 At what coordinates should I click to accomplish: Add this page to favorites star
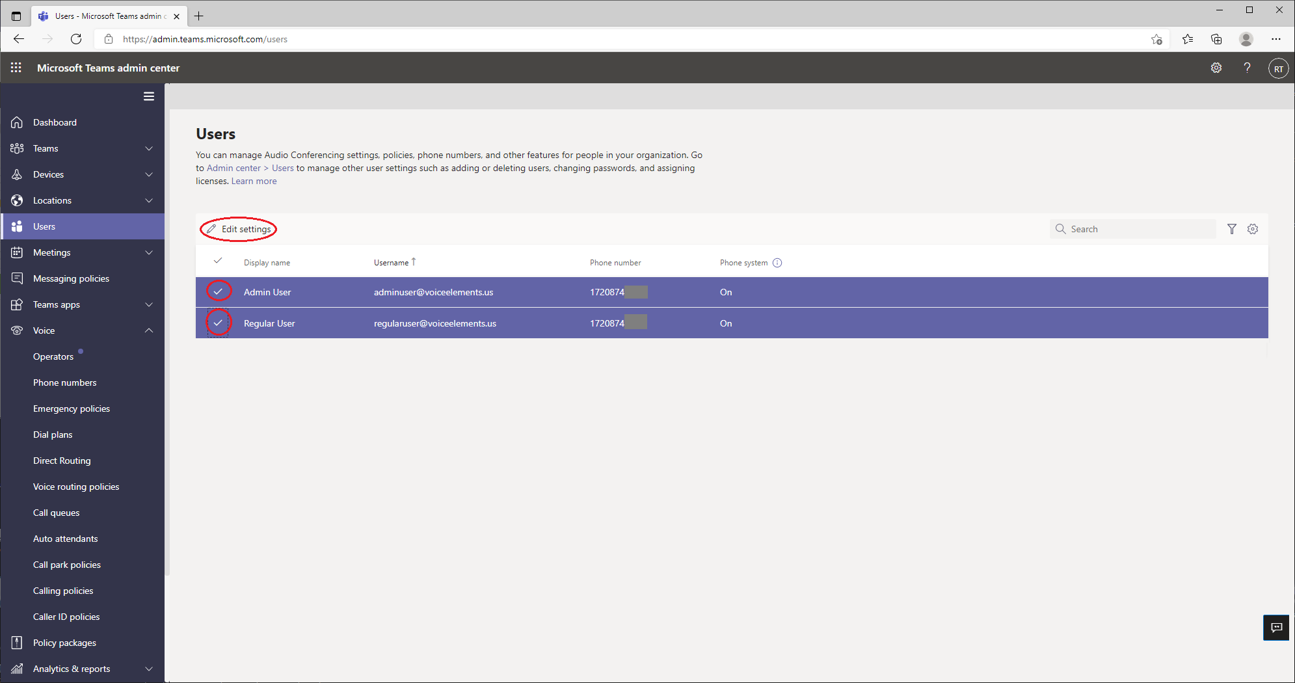coord(1156,39)
